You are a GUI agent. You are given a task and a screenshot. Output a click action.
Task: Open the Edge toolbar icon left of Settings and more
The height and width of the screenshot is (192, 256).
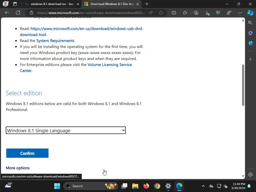click(229, 13)
